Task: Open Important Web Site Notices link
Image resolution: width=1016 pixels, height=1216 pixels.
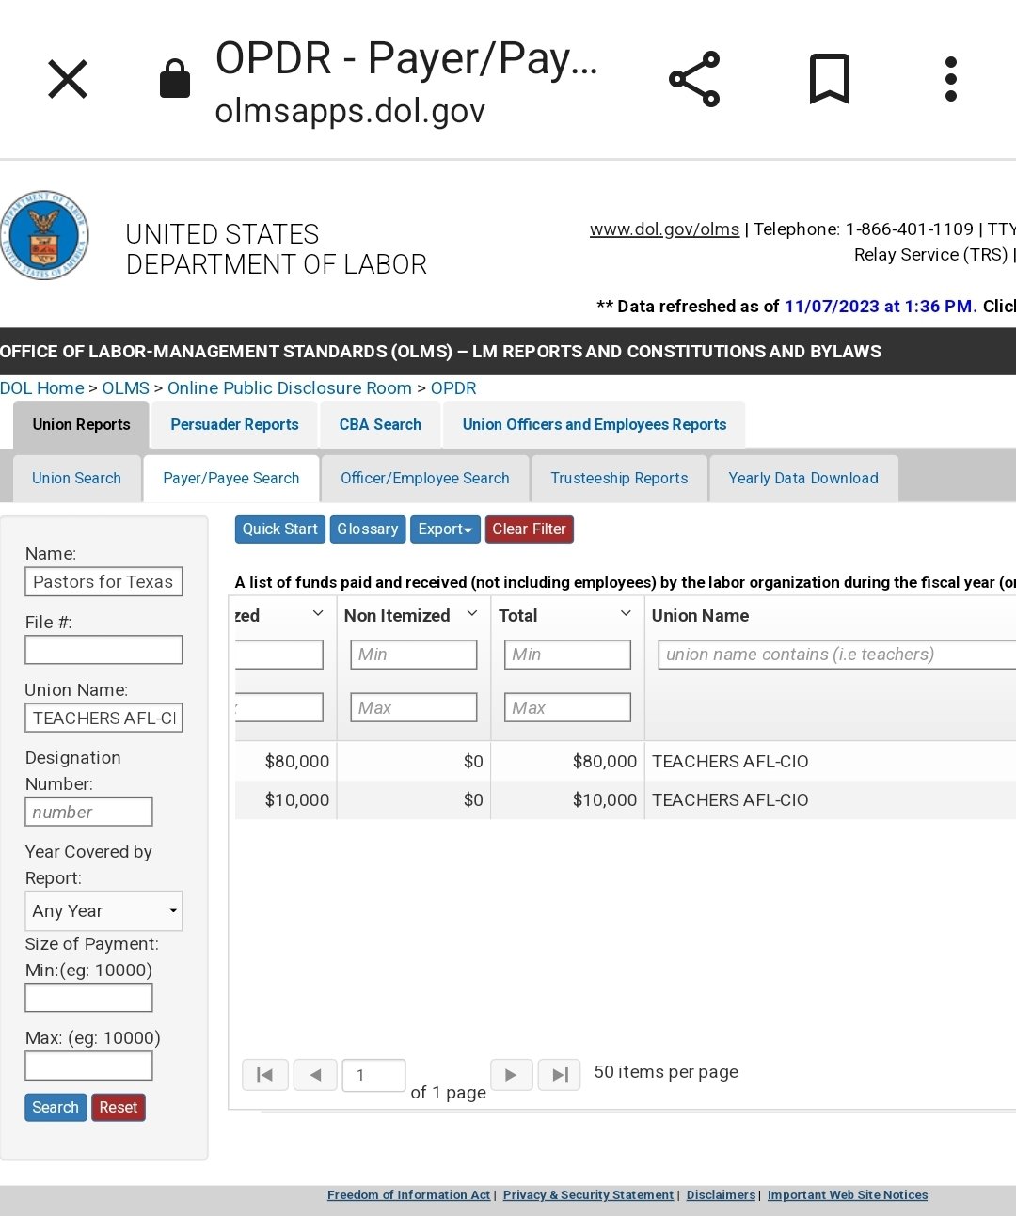Action: 848,1195
